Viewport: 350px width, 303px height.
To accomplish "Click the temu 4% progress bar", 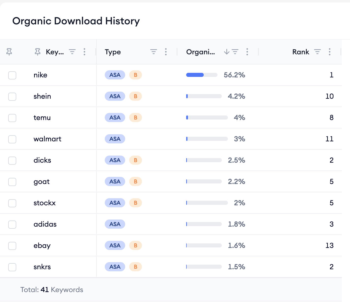I will 207,117.
